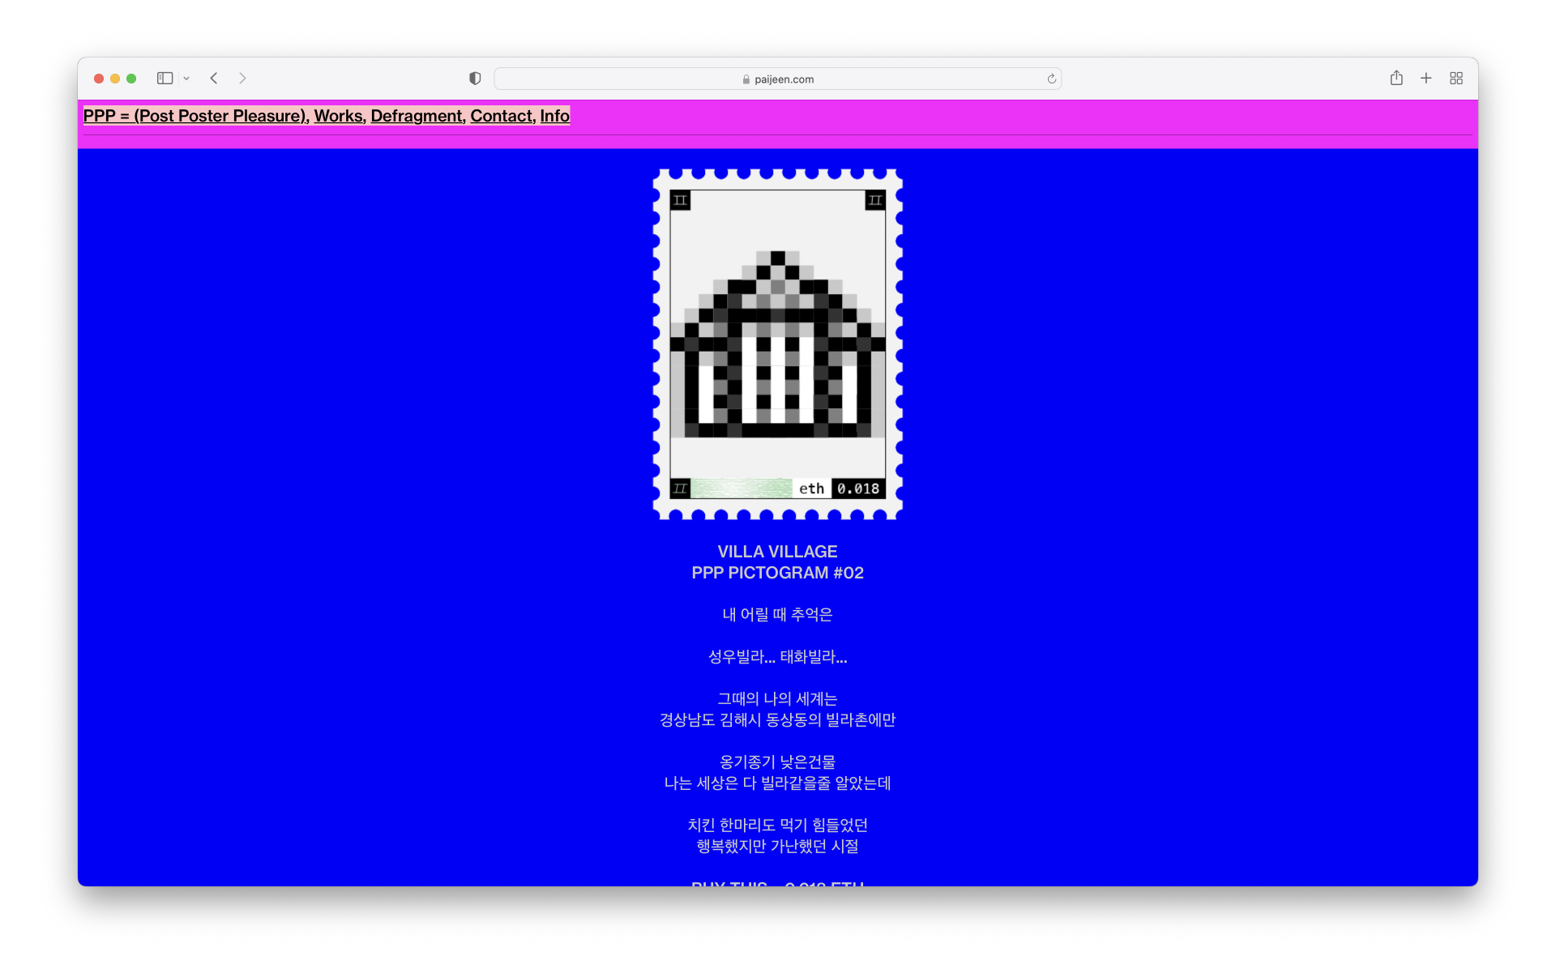Click the Safari sidebar toggle icon

click(165, 79)
